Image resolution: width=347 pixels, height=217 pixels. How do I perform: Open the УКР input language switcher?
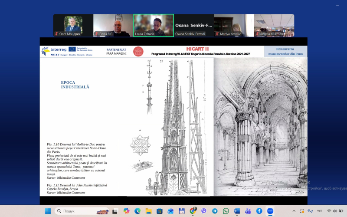pos(319,211)
